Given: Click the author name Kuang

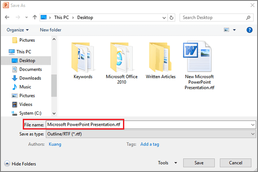Looking at the screenshot, I should pyautogui.click(x=55, y=144).
